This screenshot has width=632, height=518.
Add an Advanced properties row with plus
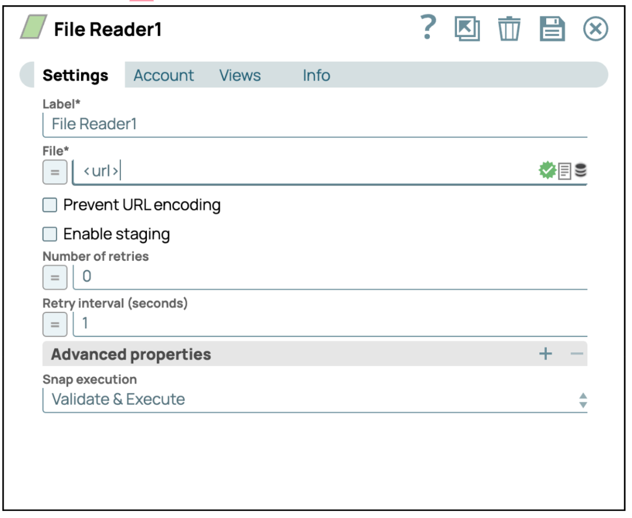tap(546, 354)
